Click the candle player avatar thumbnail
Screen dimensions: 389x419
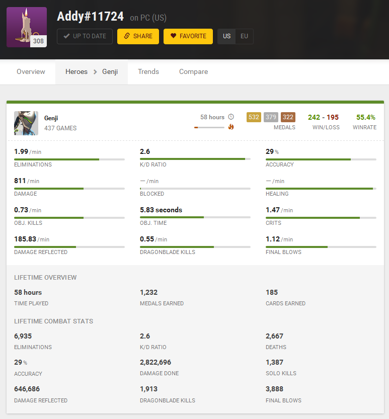27,27
